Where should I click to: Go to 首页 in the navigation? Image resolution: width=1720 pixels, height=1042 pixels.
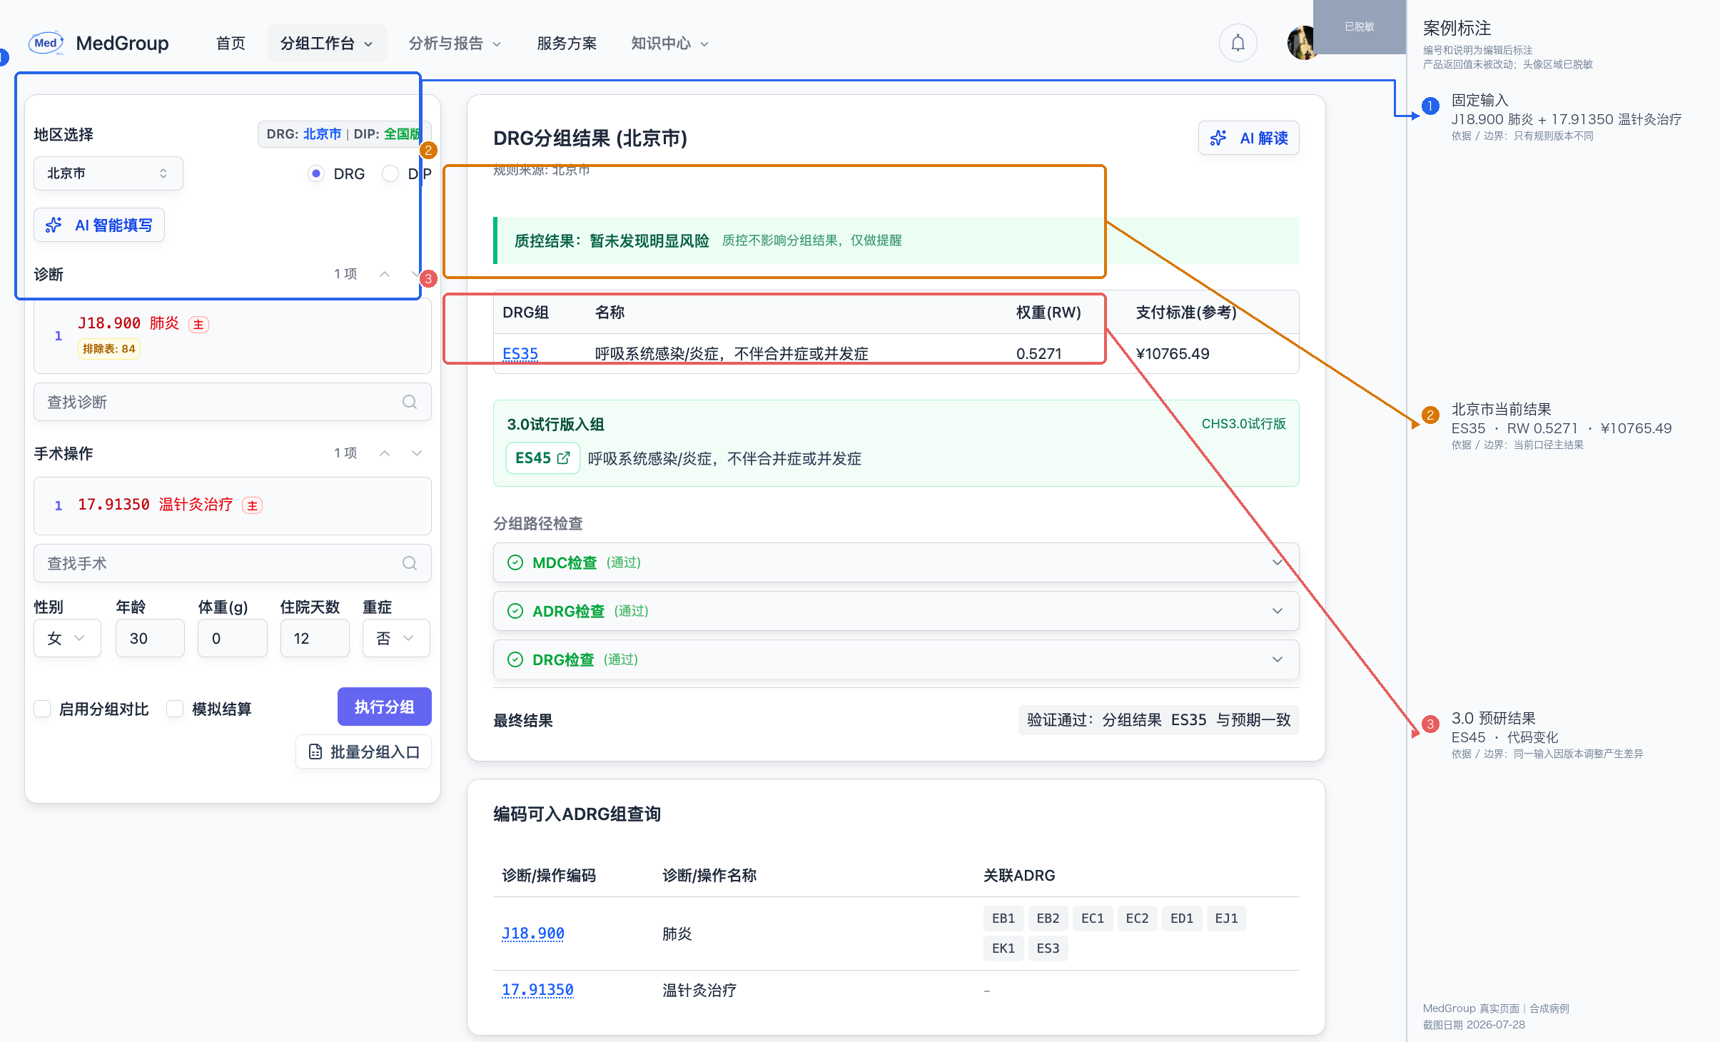click(231, 44)
